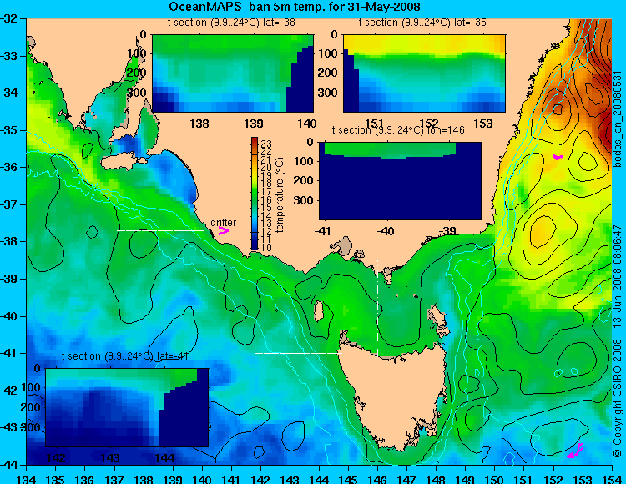
Task: Click the "t section (9.9..24°C) lat=-38" heading
Action: click(x=231, y=23)
